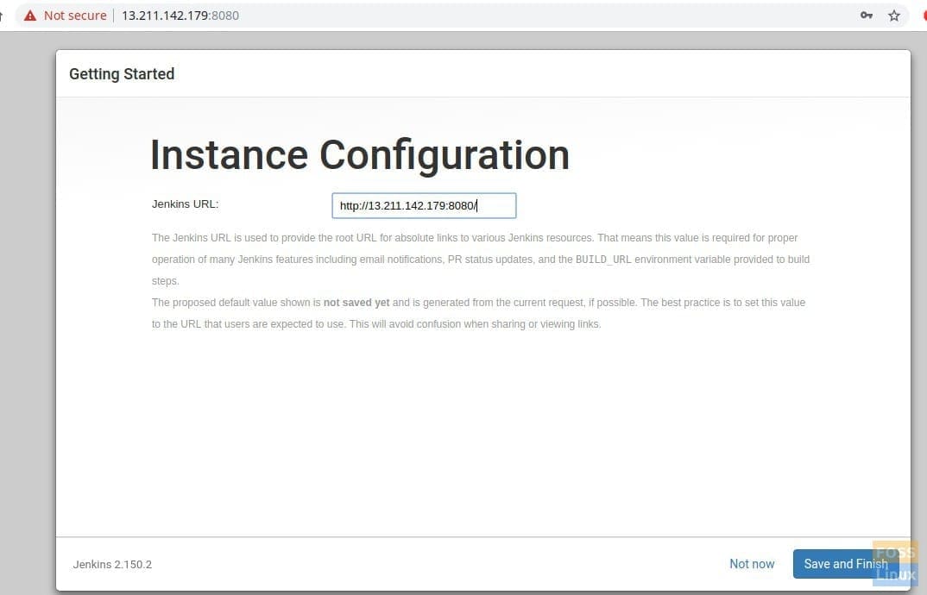Bookmark this page with the star icon
927x595 pixels.
coord(894,16)
